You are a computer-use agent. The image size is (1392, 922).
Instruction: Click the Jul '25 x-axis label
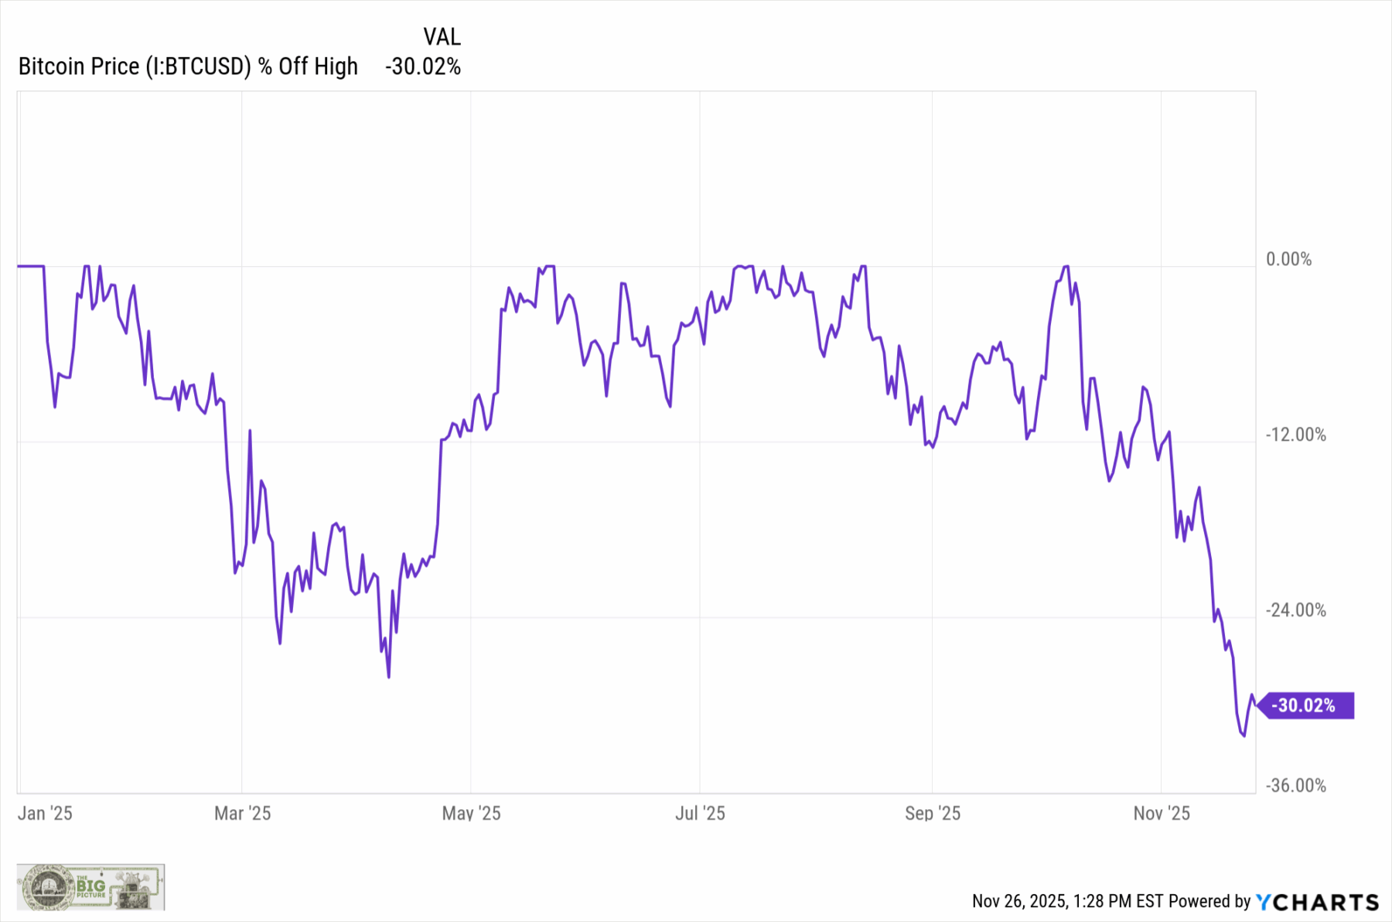point(700,813)
